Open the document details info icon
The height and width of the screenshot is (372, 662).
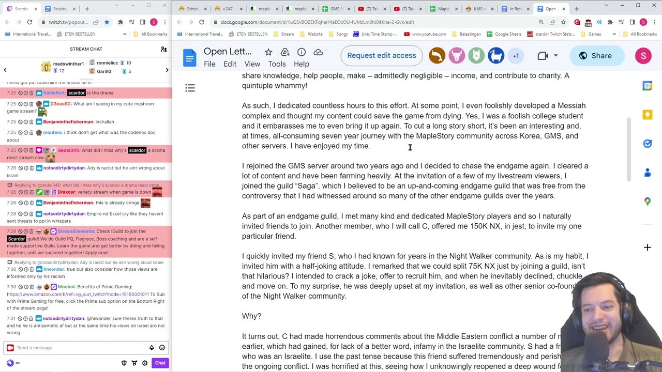(302, 52)
